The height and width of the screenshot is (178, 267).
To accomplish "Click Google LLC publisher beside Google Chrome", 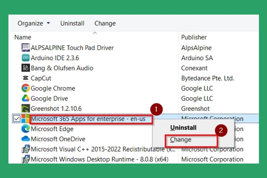I will [197, 88].
